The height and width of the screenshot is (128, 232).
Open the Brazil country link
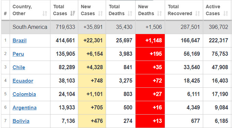pos(20,41)
